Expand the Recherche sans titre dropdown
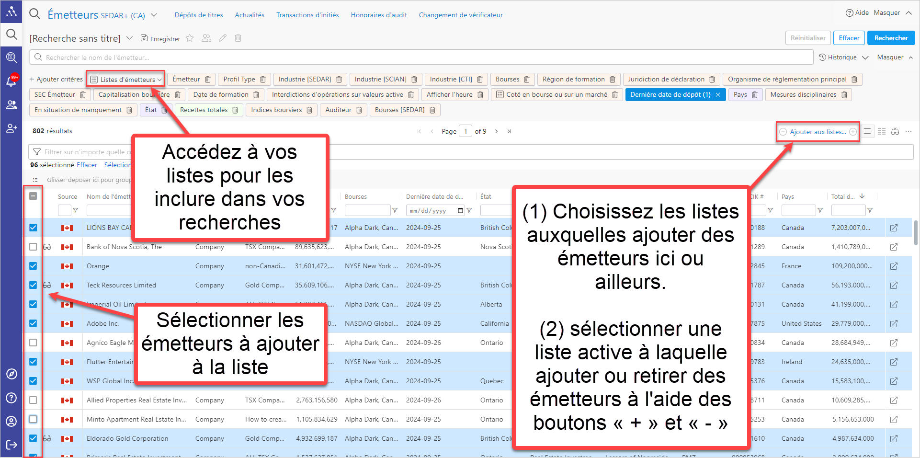The image size is (920, 458). 129,38
